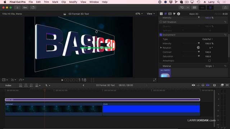
Task: Click the Rotation dial control
Action: coord(198,48)
